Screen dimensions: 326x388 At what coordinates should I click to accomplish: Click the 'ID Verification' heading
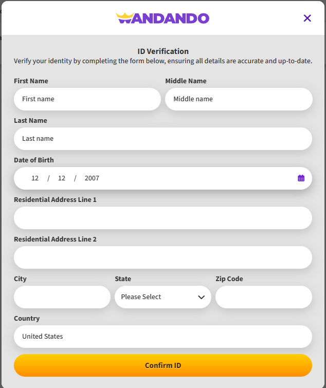pos(163,51)
